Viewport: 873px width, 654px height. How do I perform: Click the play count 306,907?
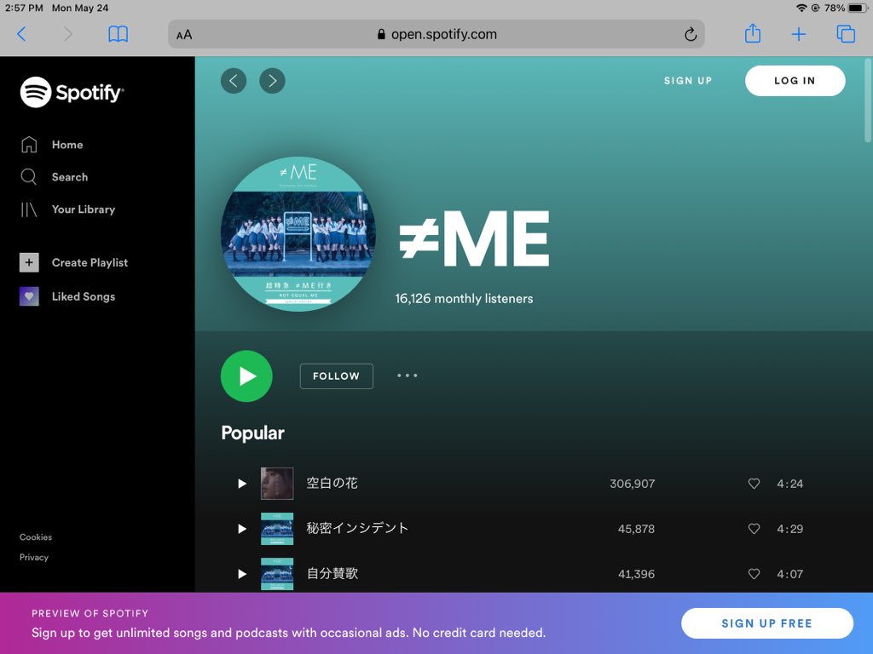click(x=632, y=484)
